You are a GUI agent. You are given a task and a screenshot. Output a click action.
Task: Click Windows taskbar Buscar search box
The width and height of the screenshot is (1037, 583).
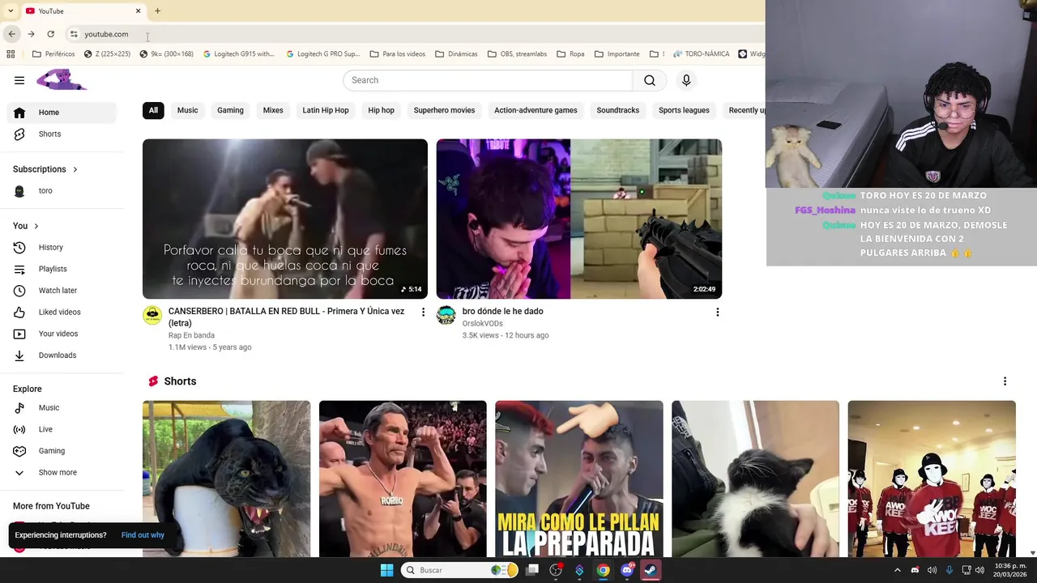tap(459, 570)
